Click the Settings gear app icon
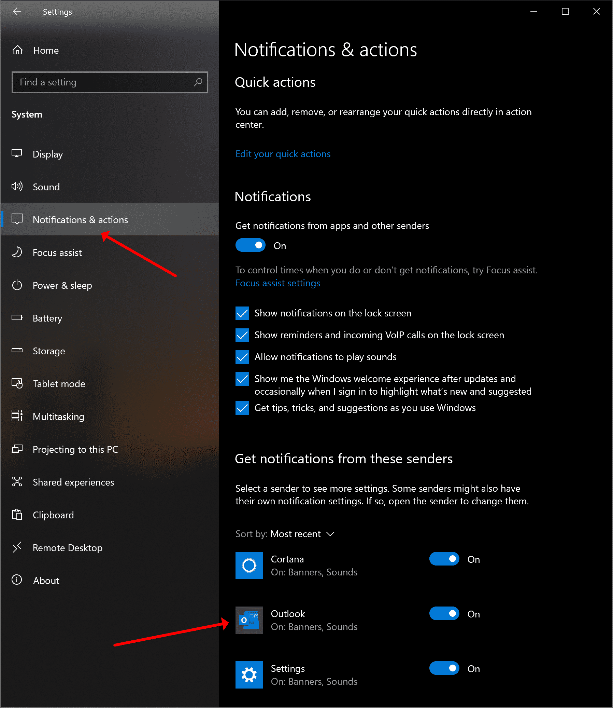The image size is (613, 708). coord(249,675)
